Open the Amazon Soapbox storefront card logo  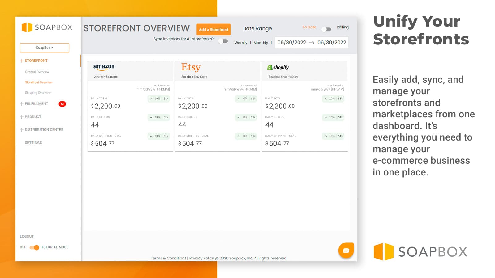103,66
